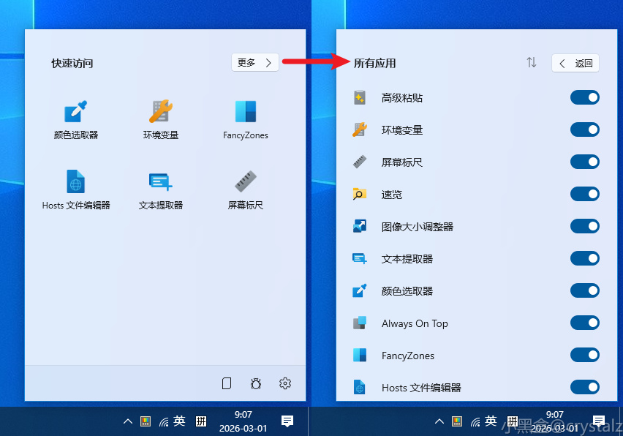Click the 文本提取器 icon in all apps list
This screenshot has width=623, height=436.
360,259
